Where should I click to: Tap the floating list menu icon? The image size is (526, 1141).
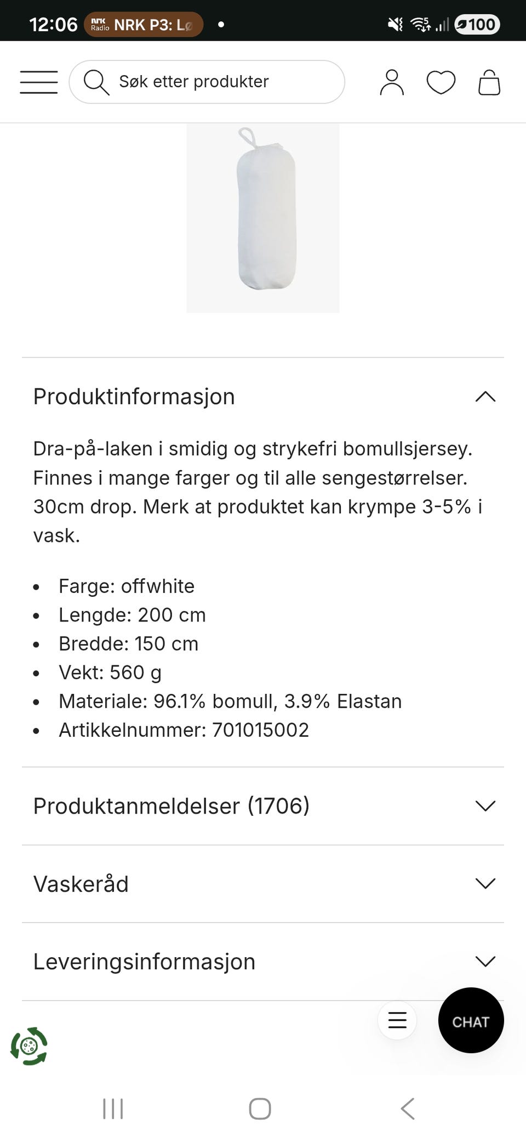coord(397,1020)
